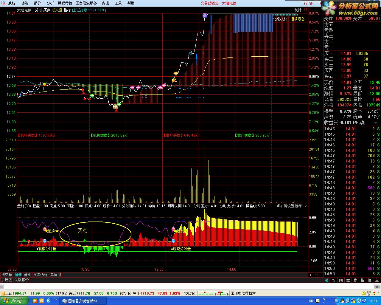This screenshot has width=381, height=305.
Task: Click the 买卖 label in chart header
Action: click(x=47, y=10)
